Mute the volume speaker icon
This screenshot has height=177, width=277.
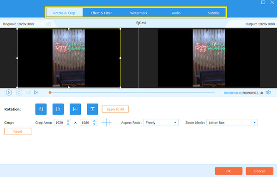click(x=268, y=92)
